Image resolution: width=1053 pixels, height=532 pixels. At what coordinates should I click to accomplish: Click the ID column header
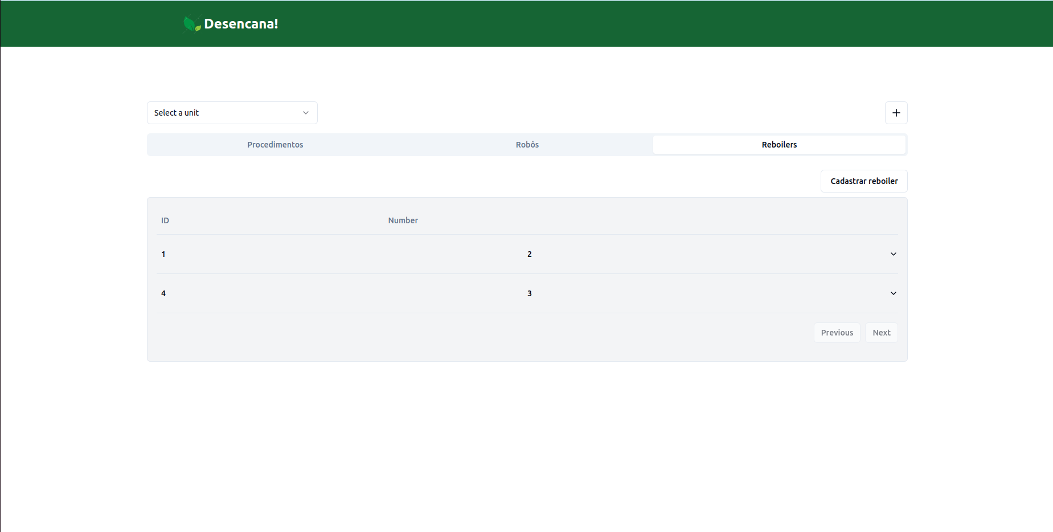165,220
